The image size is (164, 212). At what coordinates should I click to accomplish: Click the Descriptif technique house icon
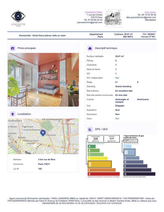click(x=90, y=48)
